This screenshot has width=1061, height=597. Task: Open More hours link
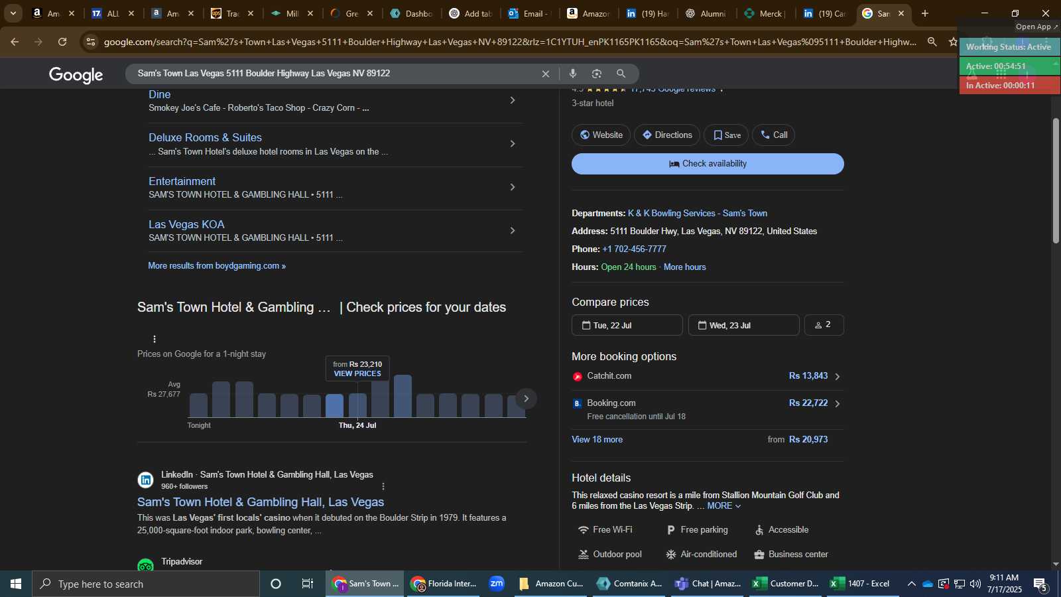pyautogui.click(x=685, y=267)
